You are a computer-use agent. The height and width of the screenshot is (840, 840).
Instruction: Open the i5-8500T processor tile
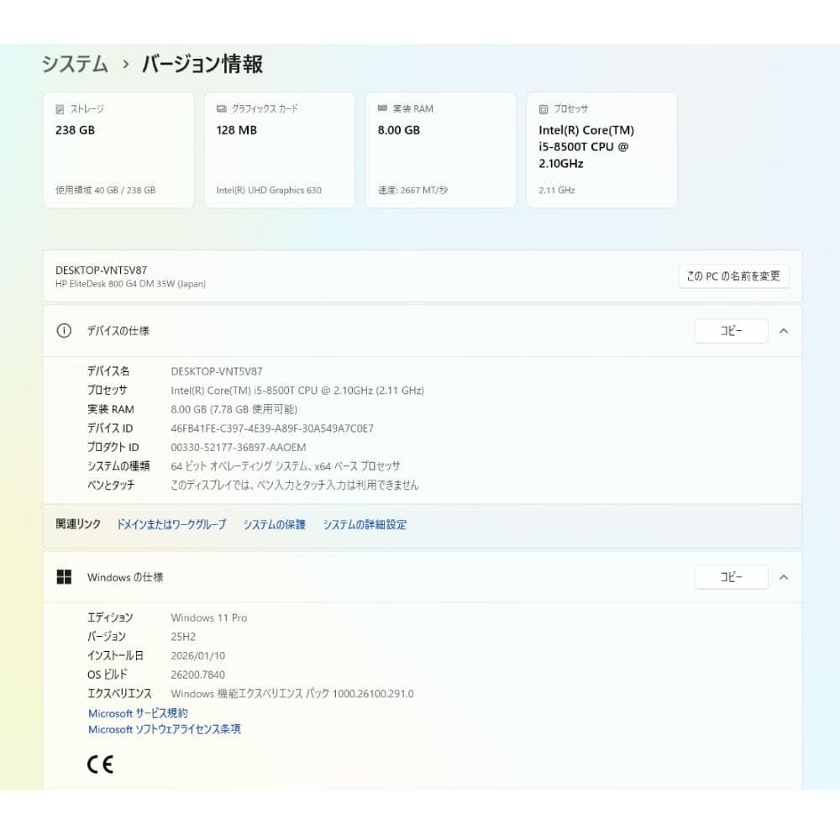pos(602,150)
